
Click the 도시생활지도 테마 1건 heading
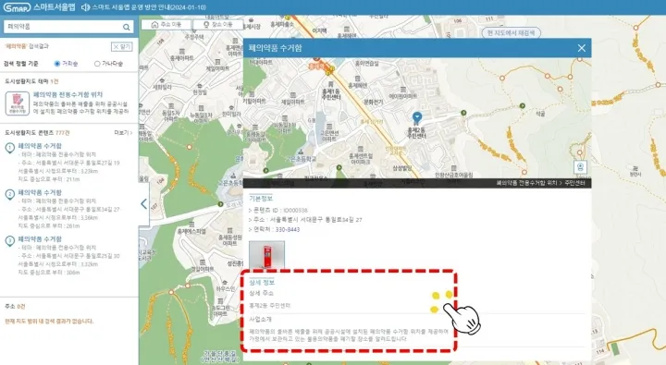(x=31, y=81)
